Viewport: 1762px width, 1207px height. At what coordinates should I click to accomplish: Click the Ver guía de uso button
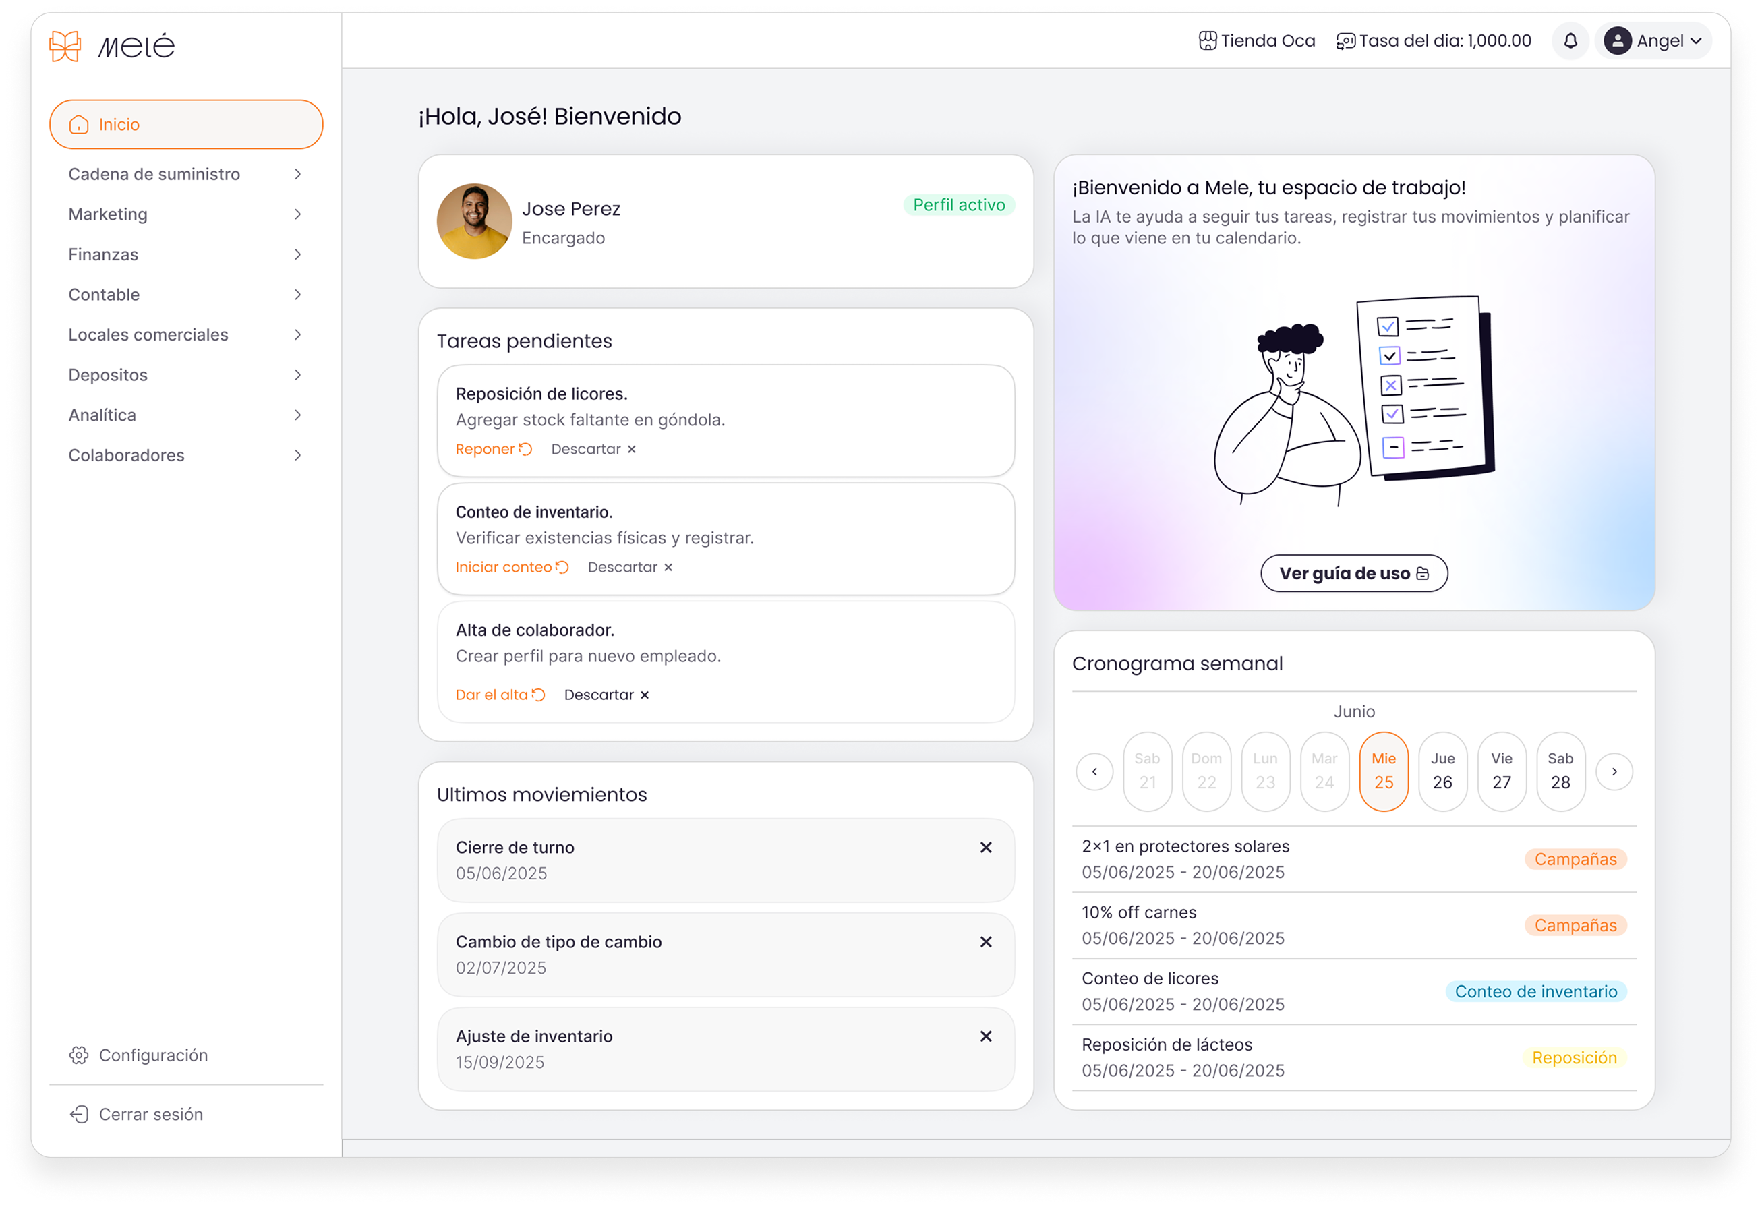click(1353, 573)
